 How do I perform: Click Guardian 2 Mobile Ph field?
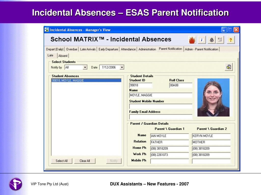(211, 161)
